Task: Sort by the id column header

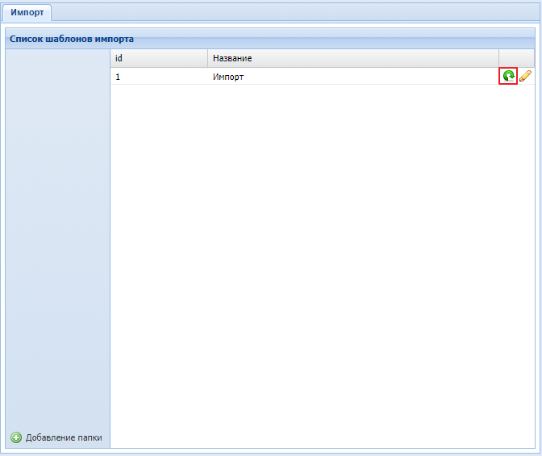Action: point(159,58)
